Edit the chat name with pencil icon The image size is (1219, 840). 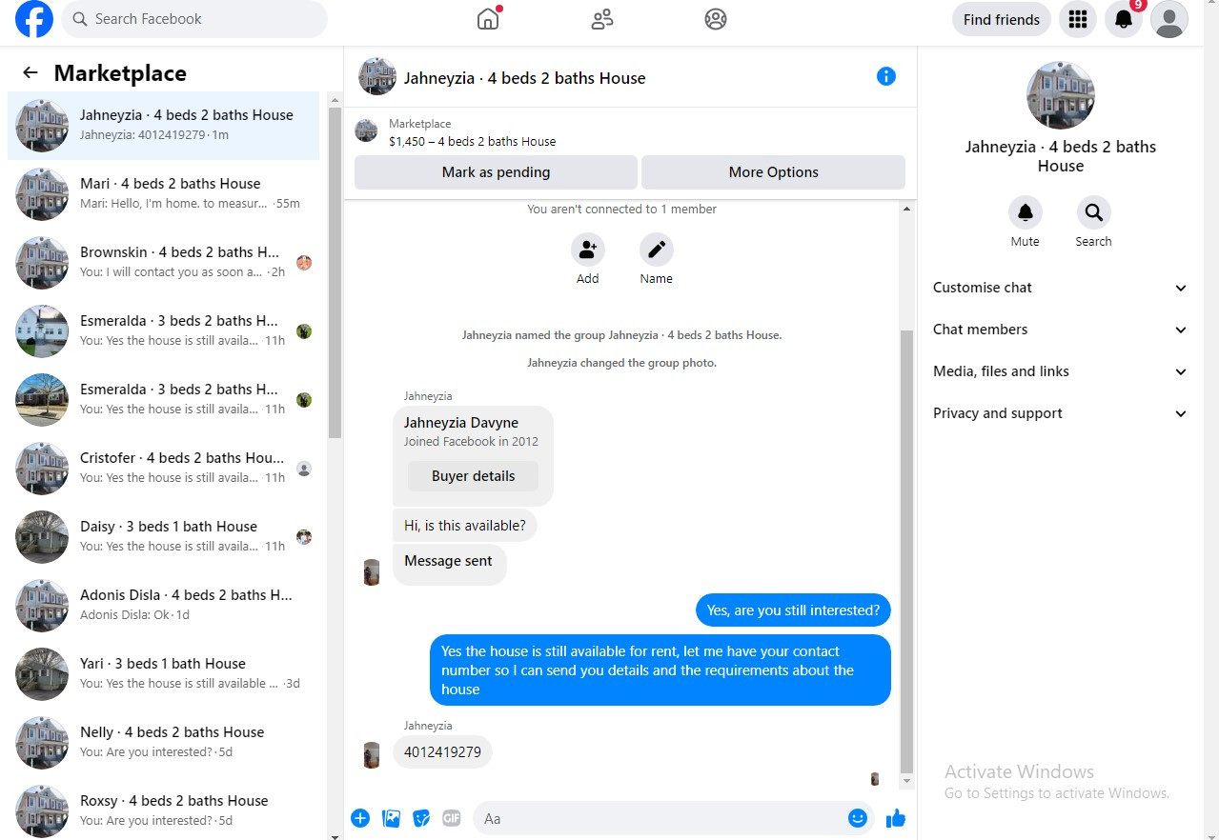point(657,250)
